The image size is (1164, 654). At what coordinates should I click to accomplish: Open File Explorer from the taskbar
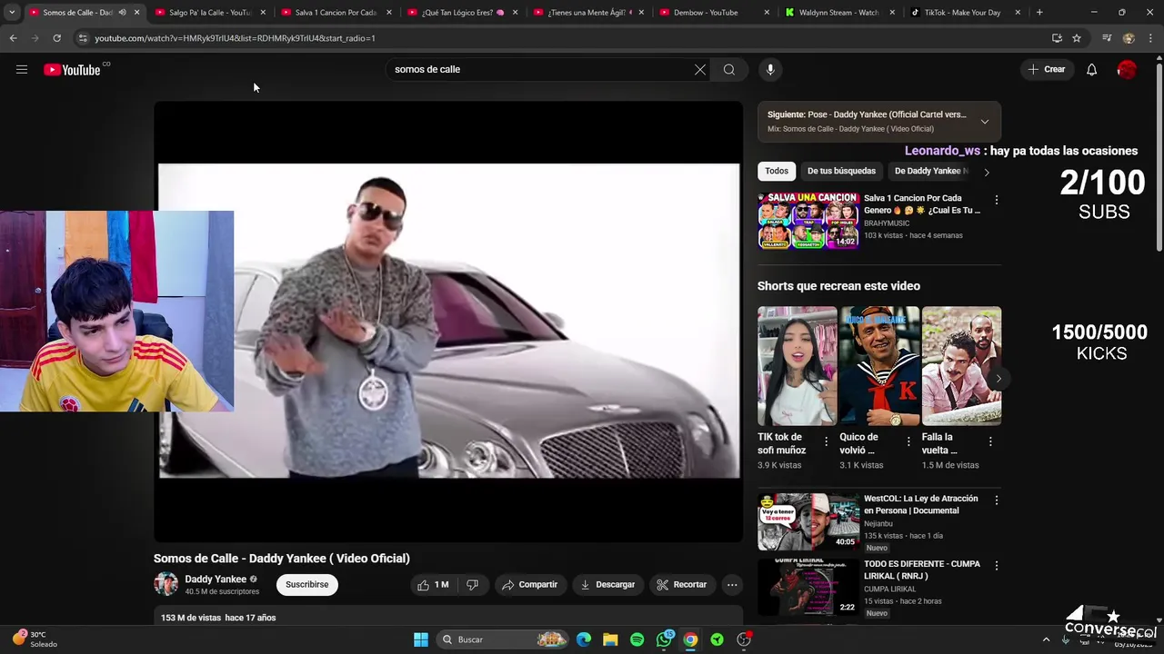(610, 639)
